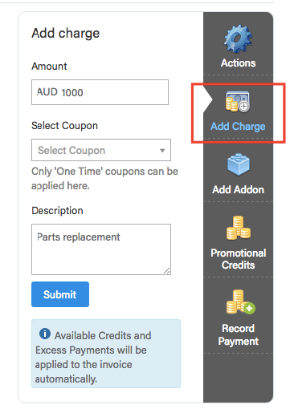Open the Actions sidebar label

pos(238,63)
